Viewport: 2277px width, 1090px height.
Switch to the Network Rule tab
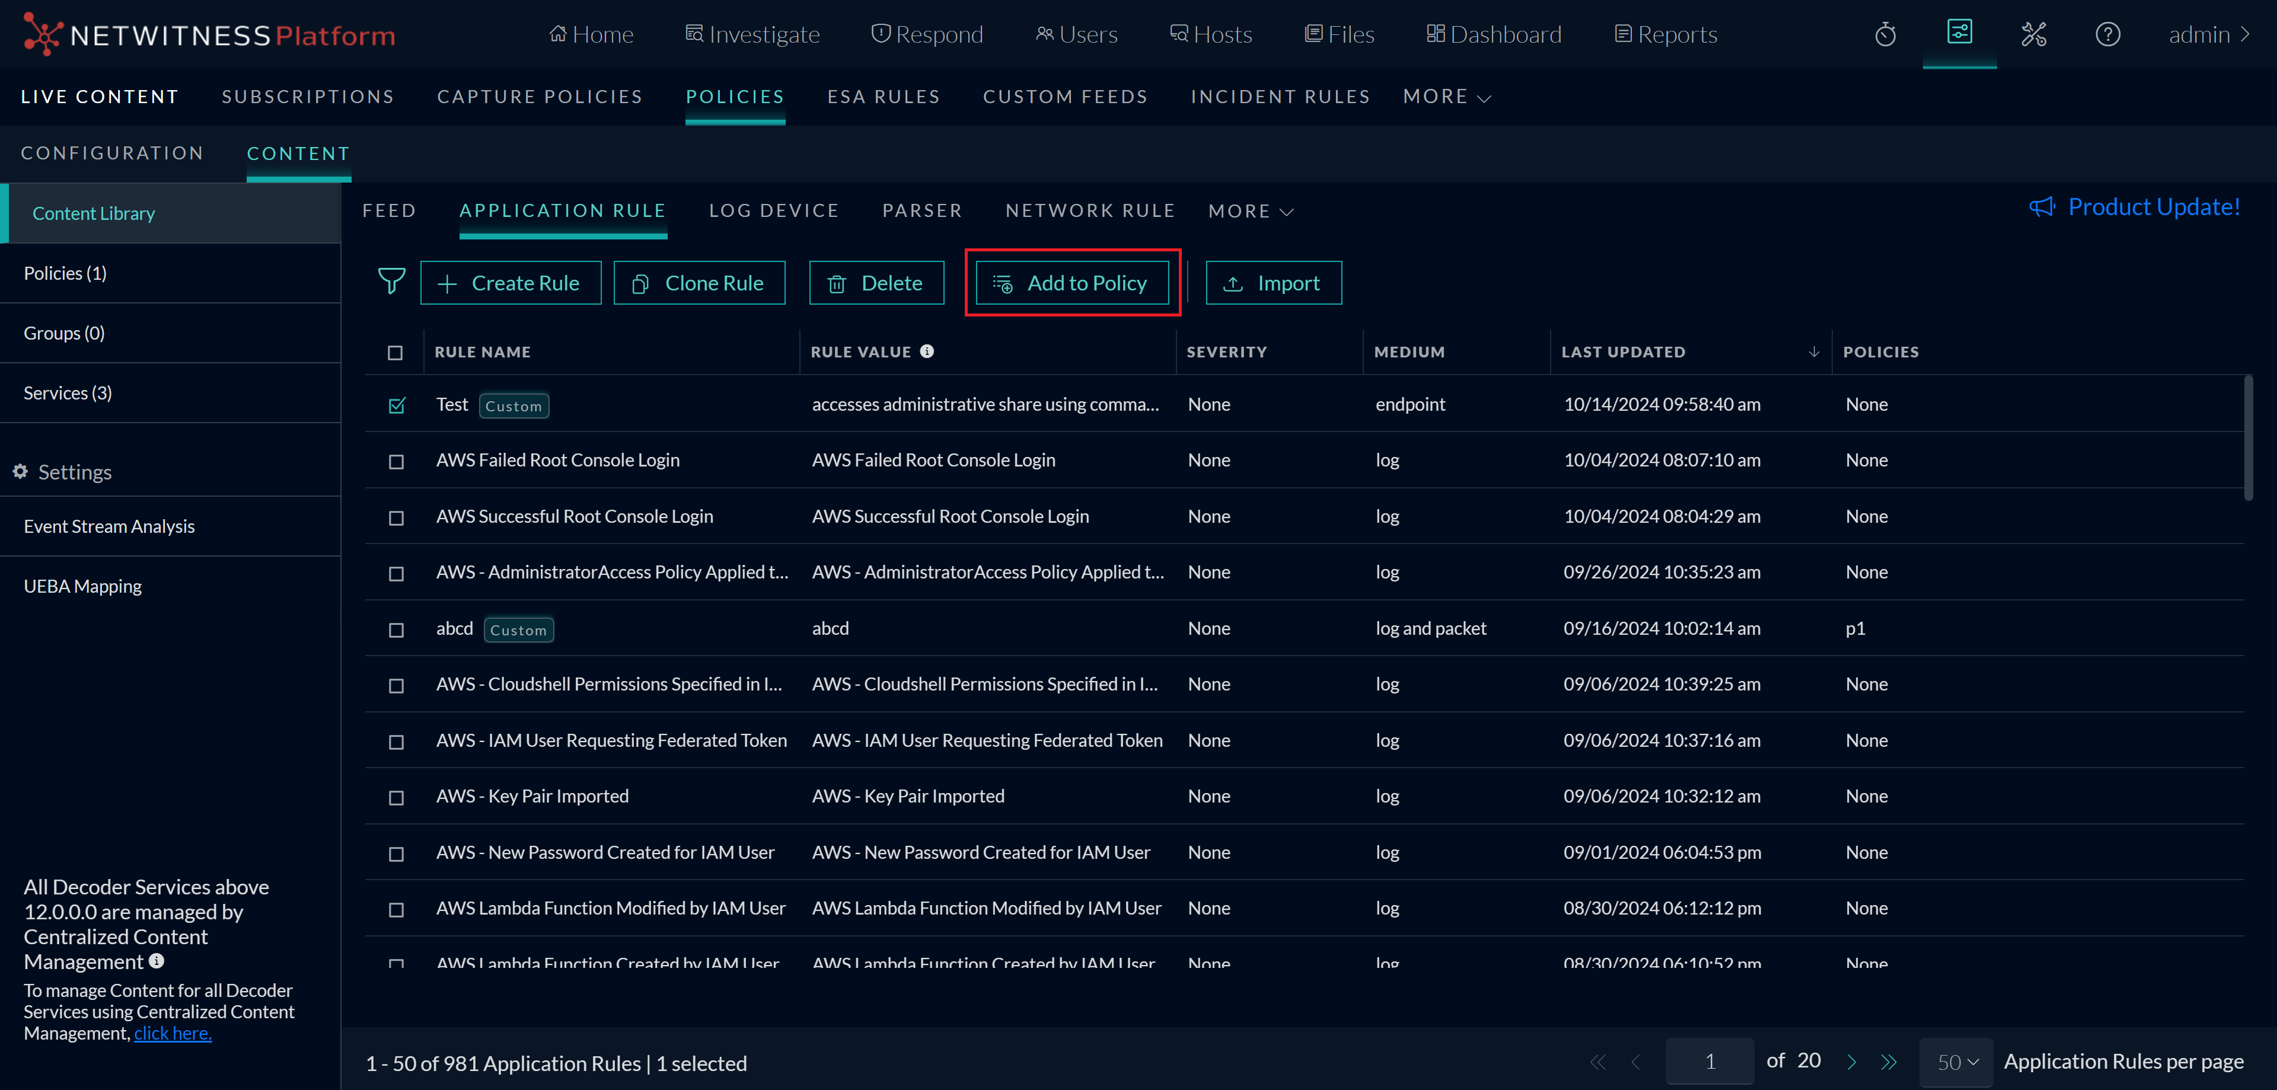coord(1090,210)
